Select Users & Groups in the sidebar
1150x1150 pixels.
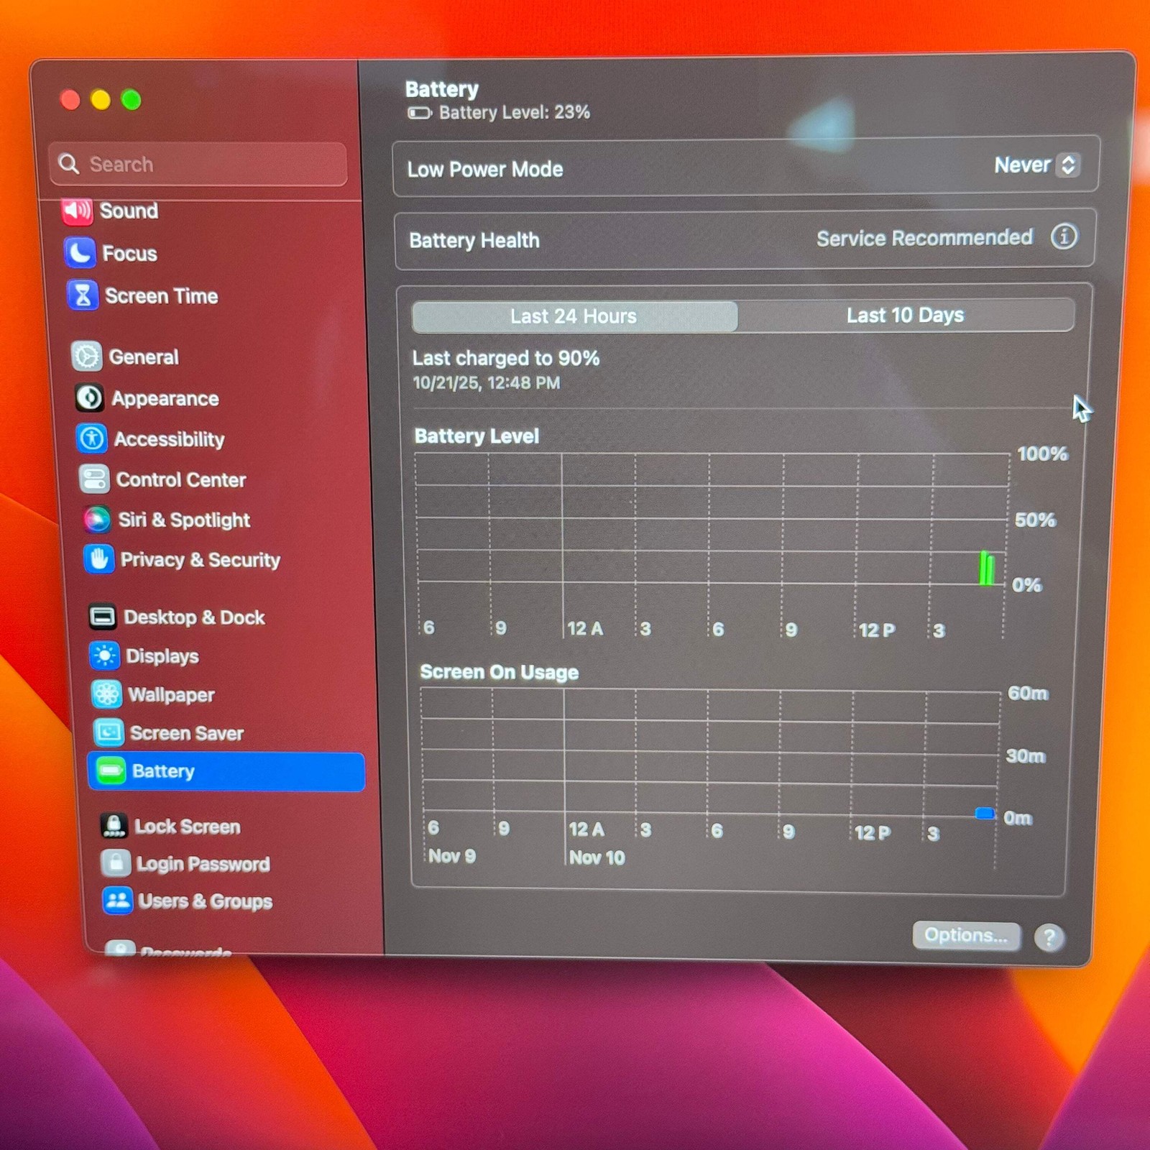pos(206,901)
